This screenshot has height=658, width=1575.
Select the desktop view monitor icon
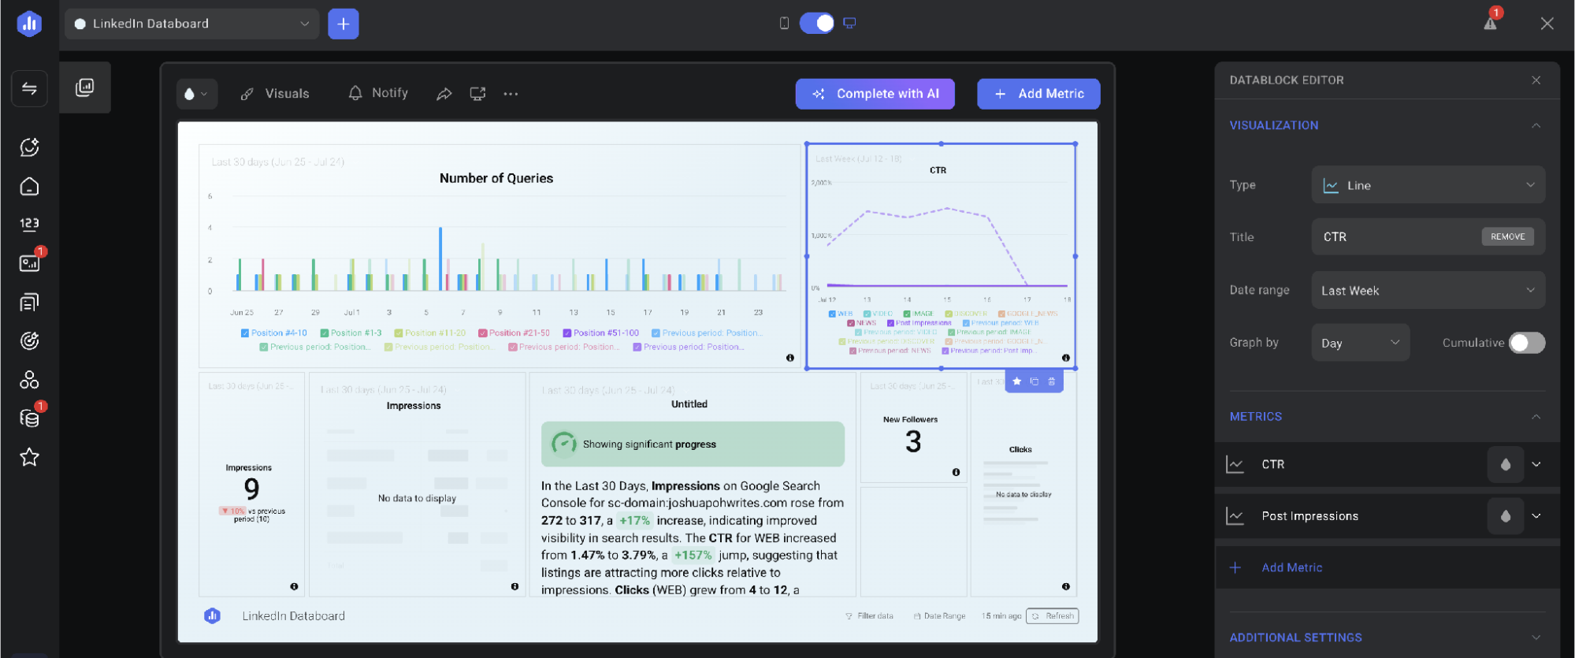(849, 23)
